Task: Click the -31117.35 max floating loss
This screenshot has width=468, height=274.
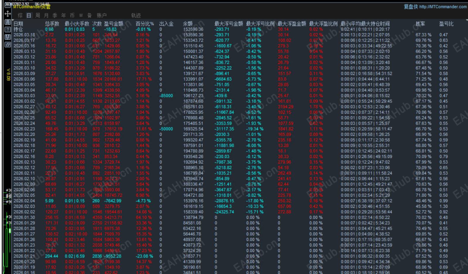Action: pyautogui.click(x=224, y=129)
